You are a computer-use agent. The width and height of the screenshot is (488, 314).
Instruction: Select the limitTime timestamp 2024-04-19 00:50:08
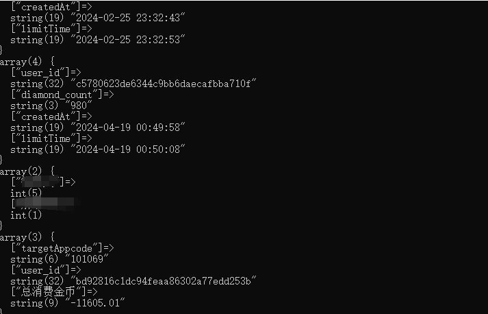pos(128,149)
